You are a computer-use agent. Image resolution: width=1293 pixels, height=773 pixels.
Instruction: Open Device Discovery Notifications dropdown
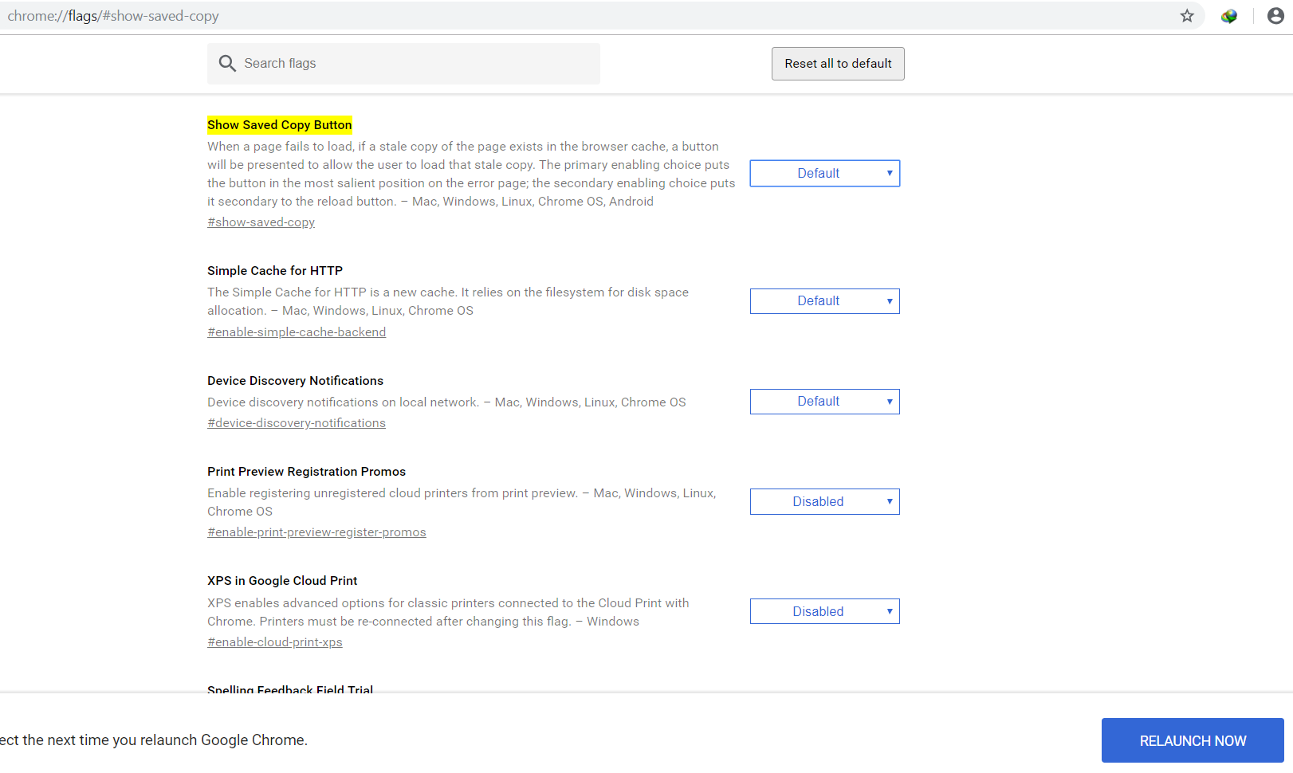(x=825, y=402)
